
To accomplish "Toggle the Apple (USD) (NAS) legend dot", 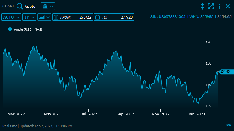I will 10,29.
